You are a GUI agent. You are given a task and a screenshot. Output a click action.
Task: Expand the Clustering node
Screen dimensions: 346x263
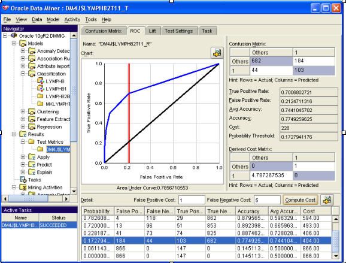[x=23, y=111]
